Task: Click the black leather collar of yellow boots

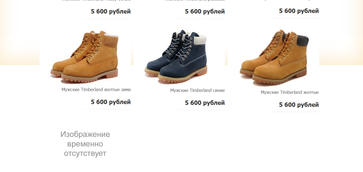Action: click(302, 41)
